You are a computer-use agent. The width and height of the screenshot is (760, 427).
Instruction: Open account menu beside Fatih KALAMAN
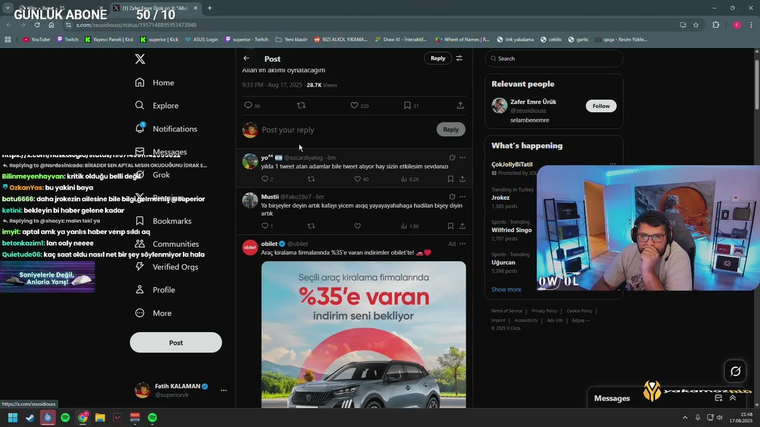pyautogui.click(x=224, y=390)
